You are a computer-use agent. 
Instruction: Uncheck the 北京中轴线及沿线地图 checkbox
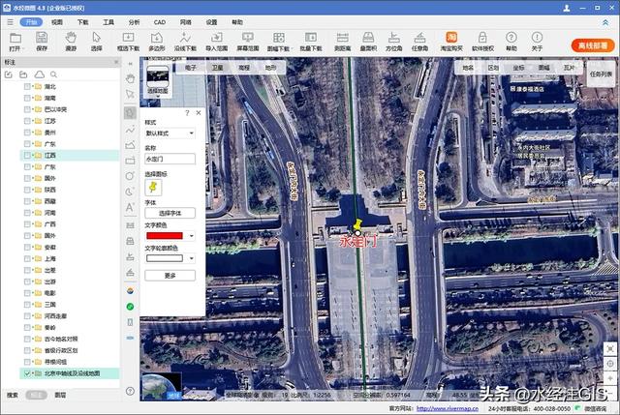pos(27,373)
